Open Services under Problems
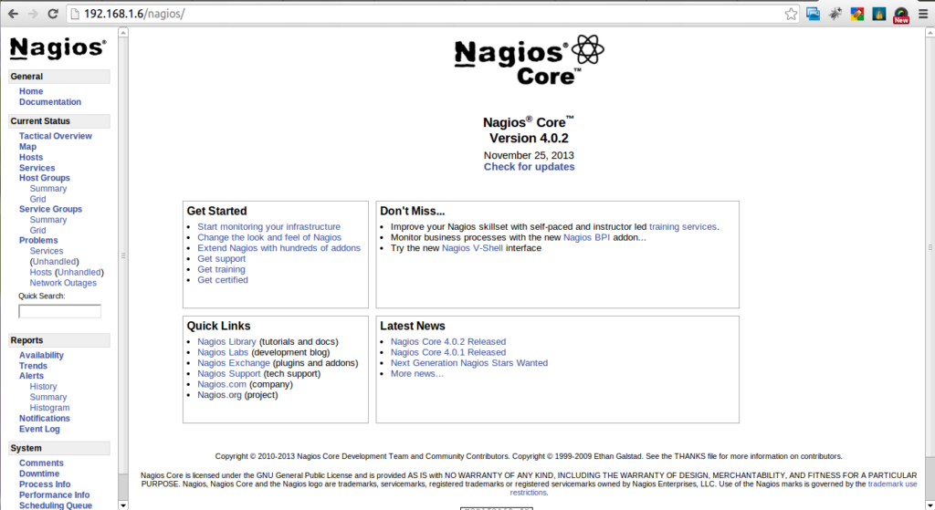 pos(47,251)
